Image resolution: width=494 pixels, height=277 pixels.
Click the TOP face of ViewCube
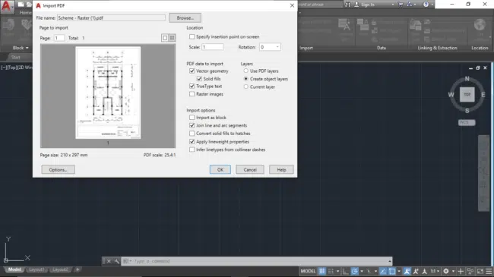467,94
